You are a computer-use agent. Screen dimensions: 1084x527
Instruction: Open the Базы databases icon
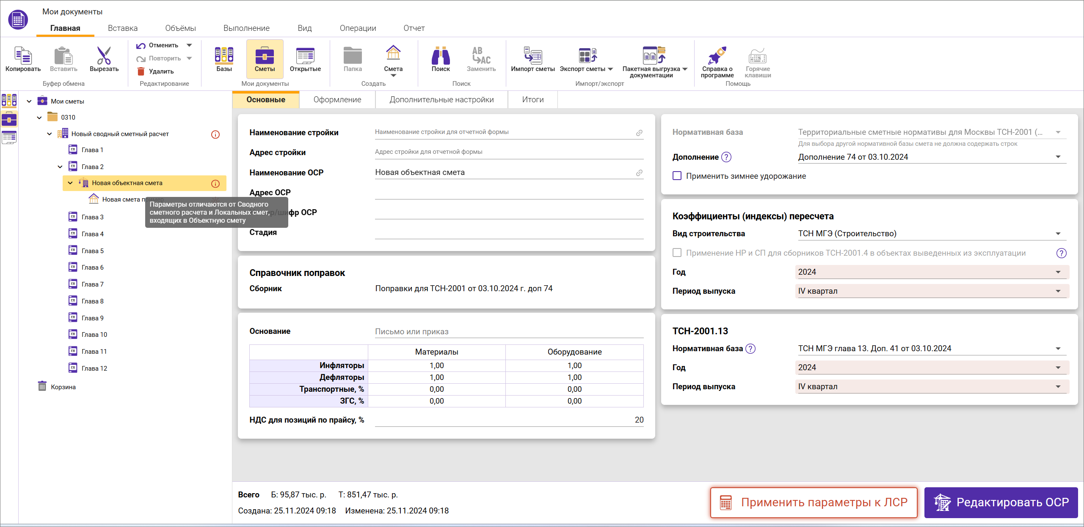pyautogui.click(x=224, y=56)
